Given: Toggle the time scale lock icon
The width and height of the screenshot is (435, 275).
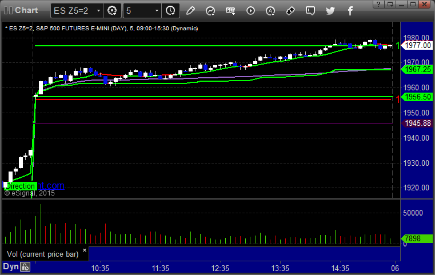Looking at the screenshot, I should pyautogui.click(x=25, y=266).
